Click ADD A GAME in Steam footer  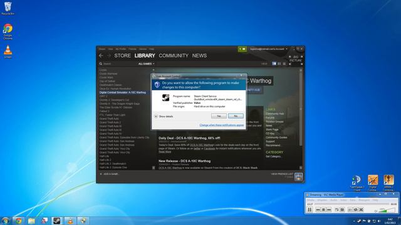click(110, 174)
